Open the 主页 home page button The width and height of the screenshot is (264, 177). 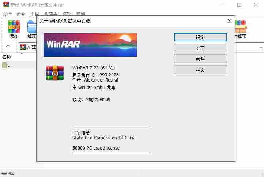point(200,69)
